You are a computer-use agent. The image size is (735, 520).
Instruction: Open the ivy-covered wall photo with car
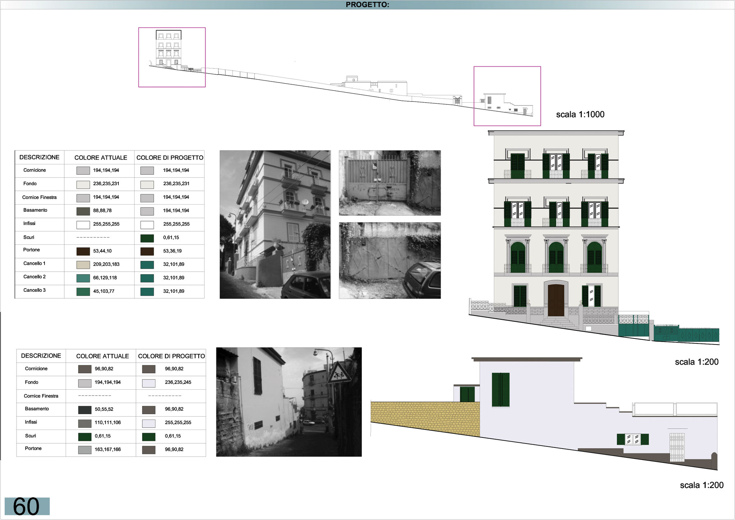click(389, 260)
